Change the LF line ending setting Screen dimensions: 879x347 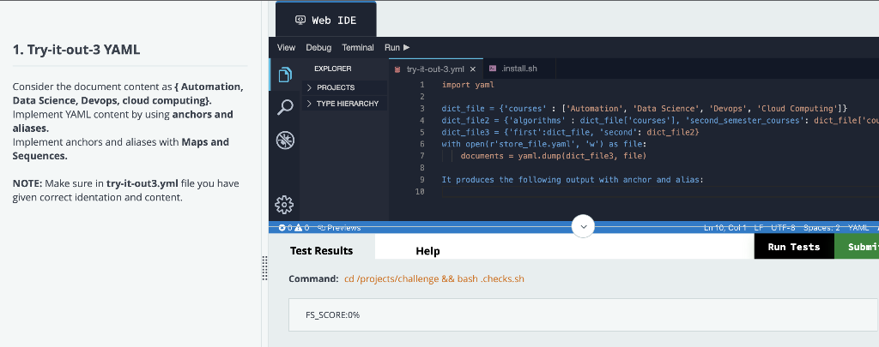click(x=759, y=228)
